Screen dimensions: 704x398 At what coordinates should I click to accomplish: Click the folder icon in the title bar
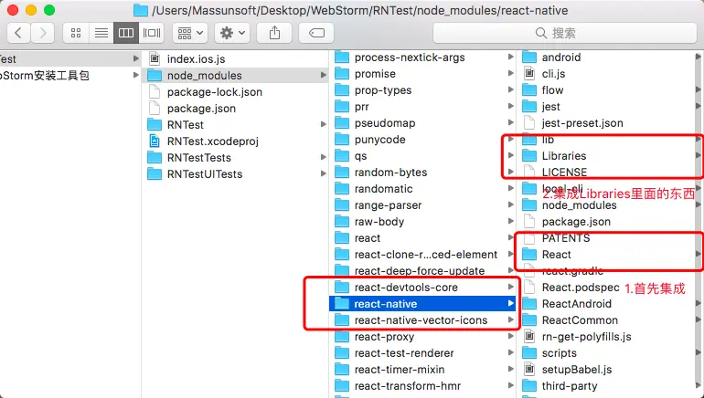141,10
